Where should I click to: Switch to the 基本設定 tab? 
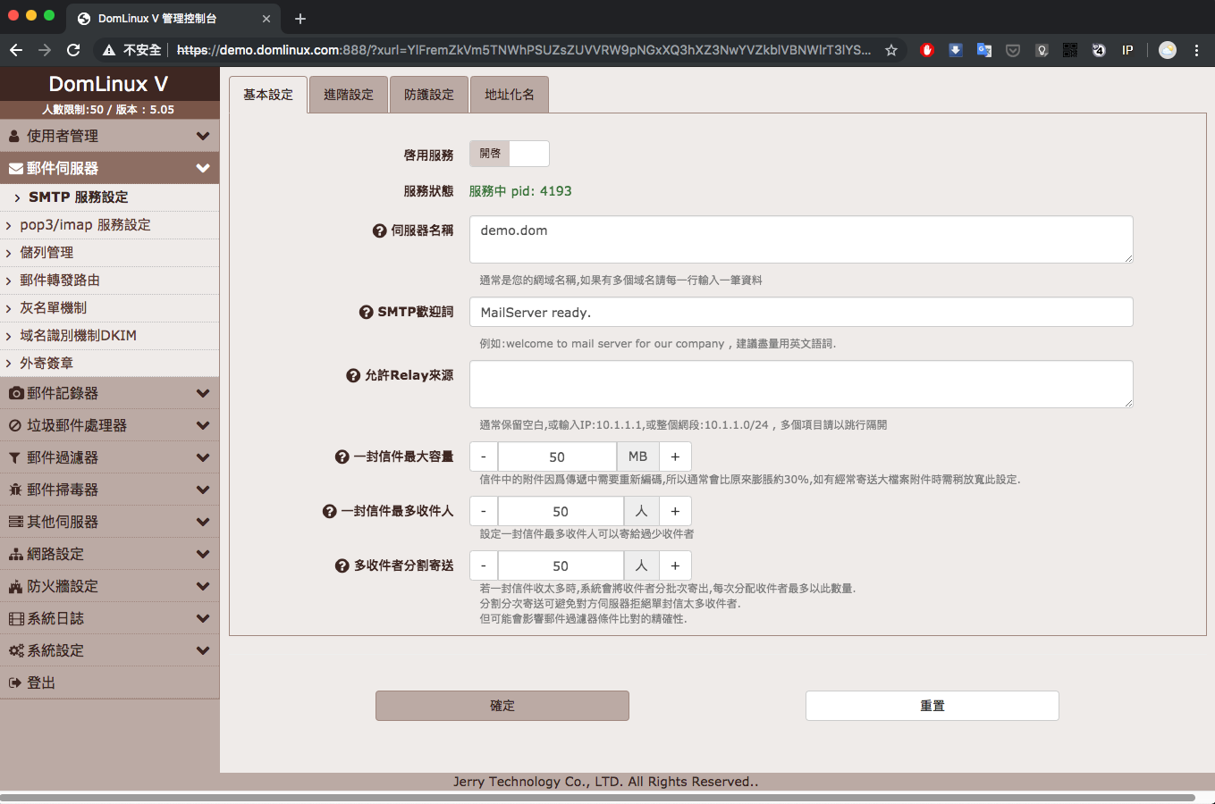pyautogui.click(x=268, y=95)
